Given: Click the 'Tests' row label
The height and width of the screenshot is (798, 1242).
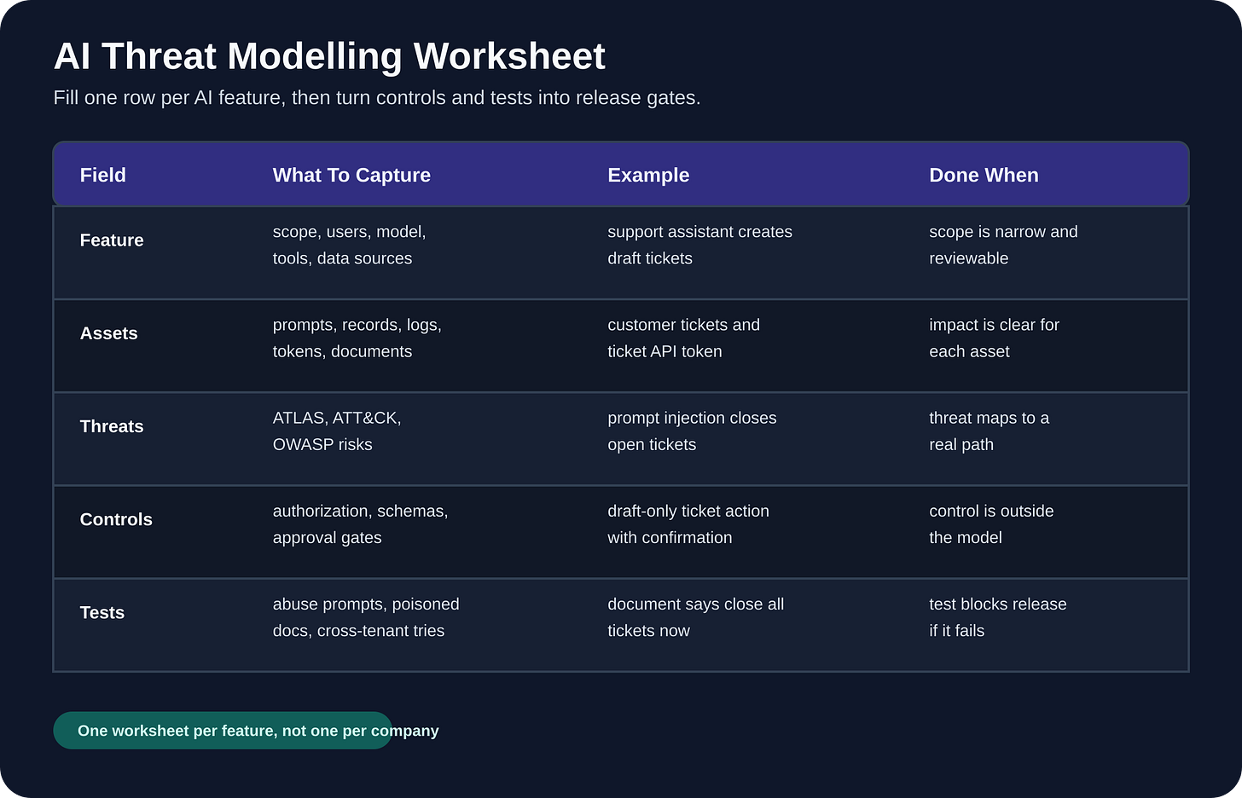Looking at the screenshot, I should (x=102, y=612).
